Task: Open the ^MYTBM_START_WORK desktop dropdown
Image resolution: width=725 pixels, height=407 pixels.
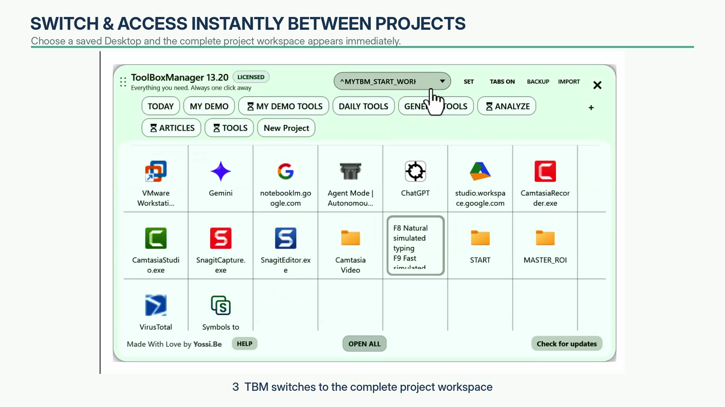Action: point(392,81)
